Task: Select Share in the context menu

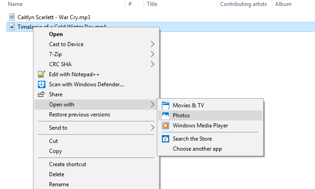Action: [x=97, y=94]
